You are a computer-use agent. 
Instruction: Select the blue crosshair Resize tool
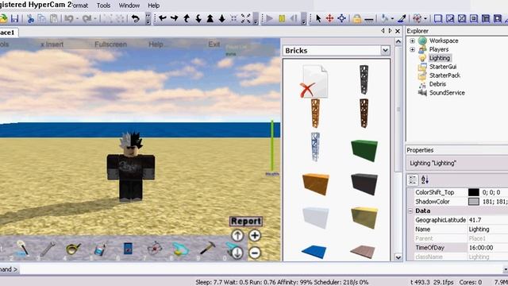(342, 18)
